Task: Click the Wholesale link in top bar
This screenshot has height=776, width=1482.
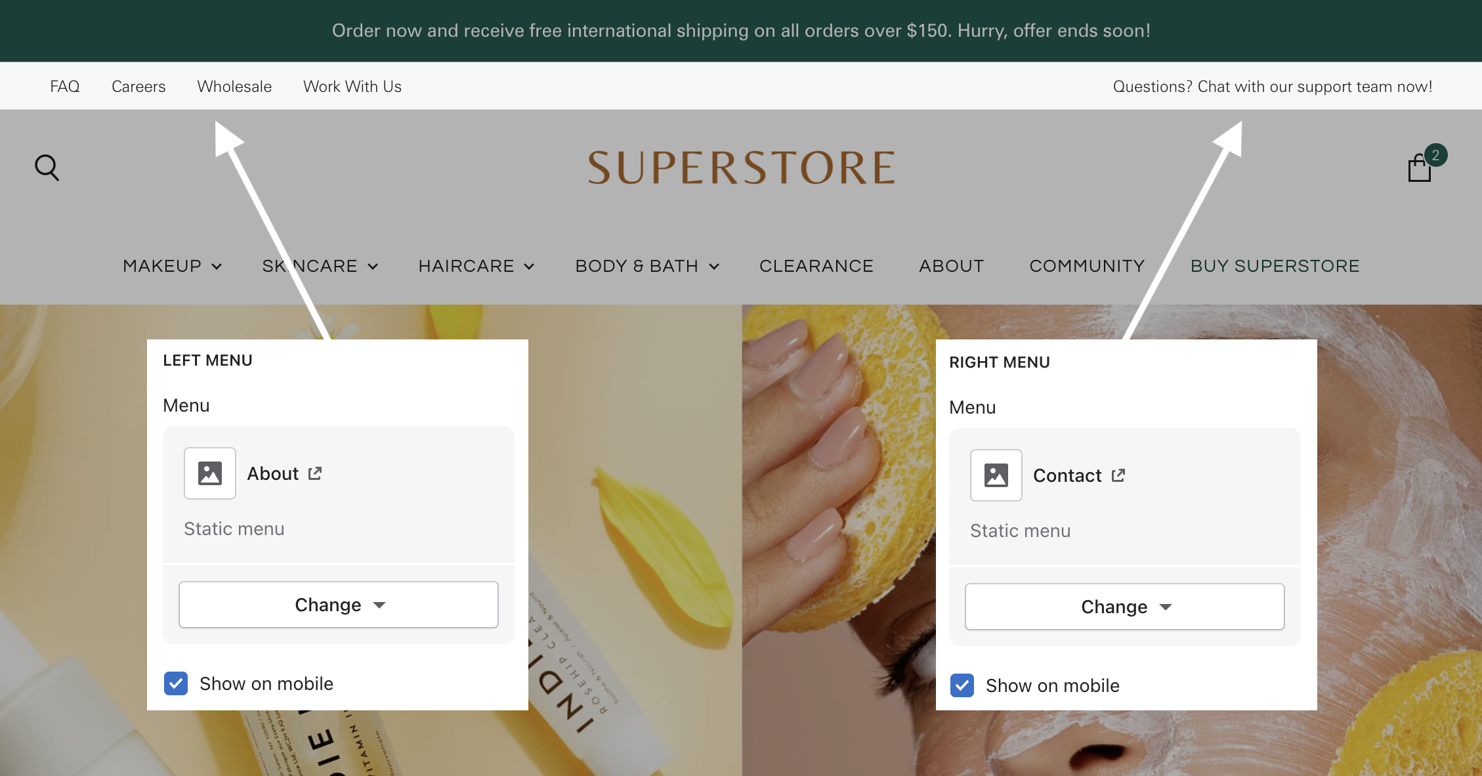Action: [x=234, y=87]
